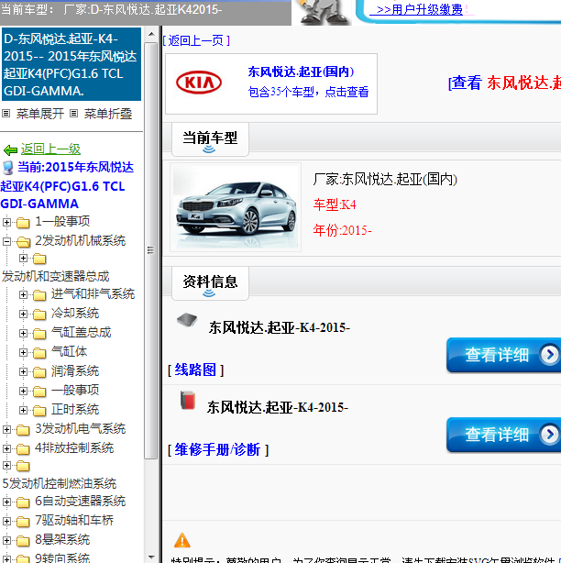Click blue header D-东风悦达.起亚-K4-2015 block
The height and width of the screenshot is (563, 561).
[x=71, y=64]
